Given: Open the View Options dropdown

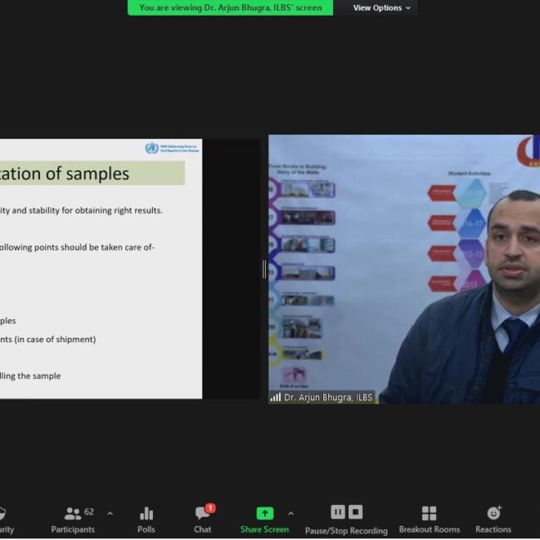Looking at the screenshot, I should 377,8.
